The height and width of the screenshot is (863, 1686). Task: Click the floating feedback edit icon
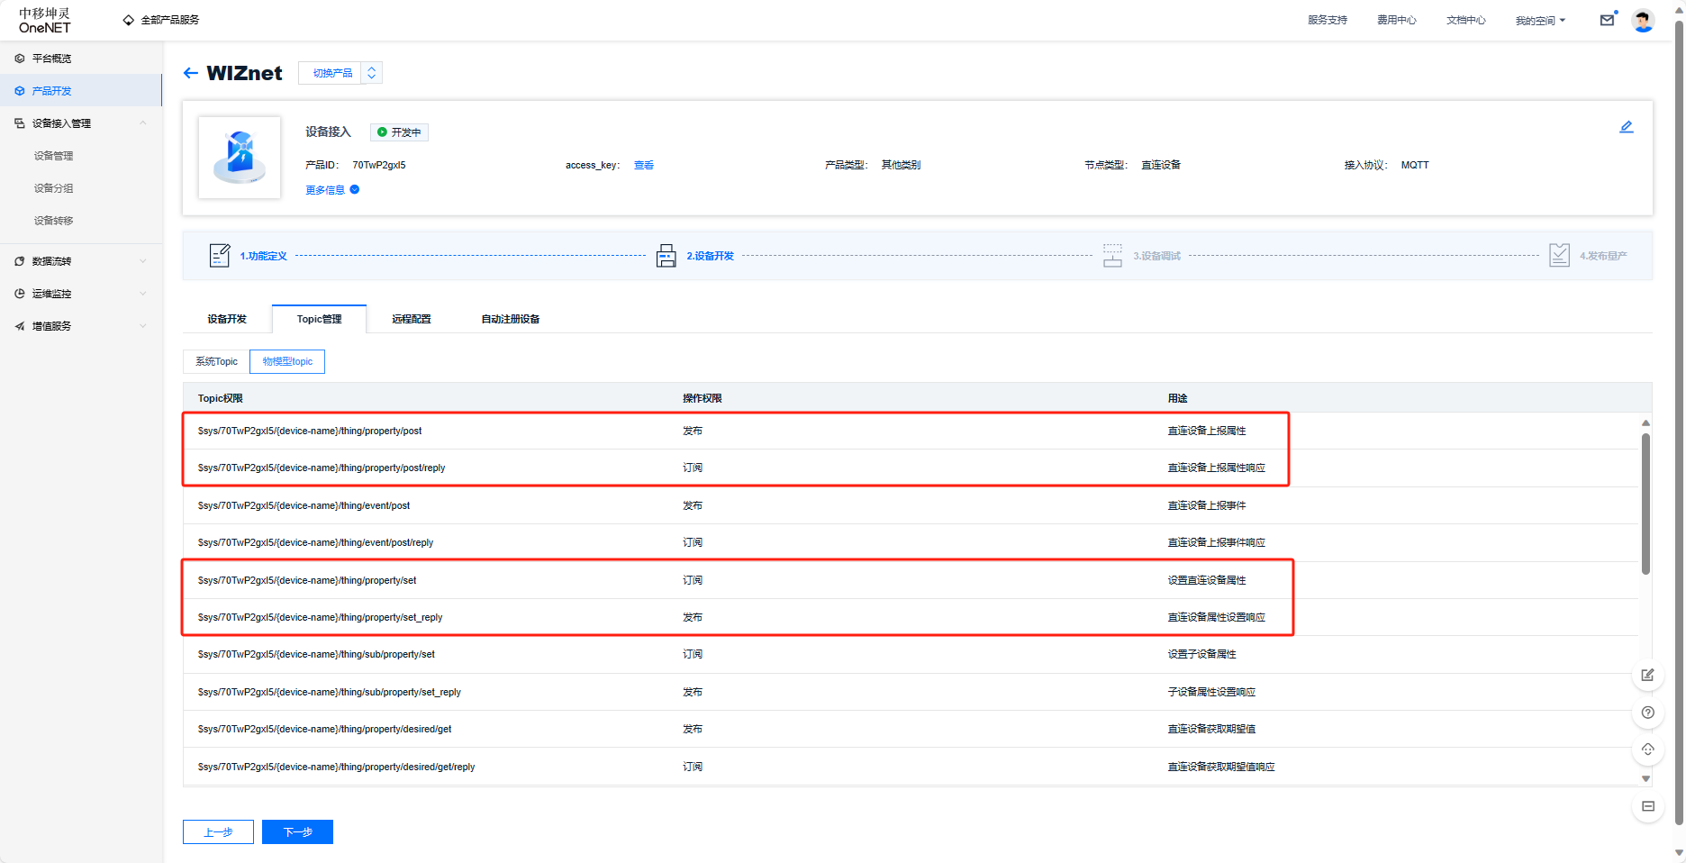(1647, 676)
